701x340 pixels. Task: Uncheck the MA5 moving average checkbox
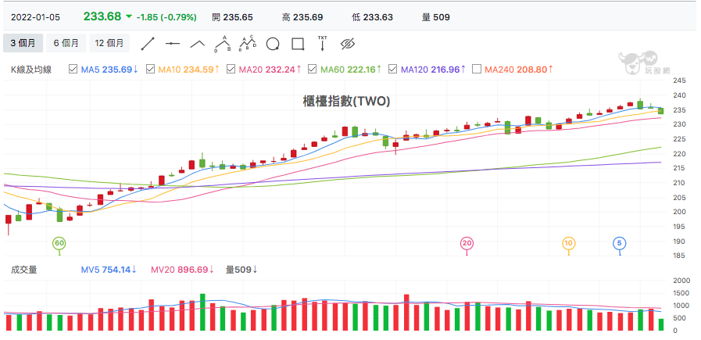[x=73, y=70]
